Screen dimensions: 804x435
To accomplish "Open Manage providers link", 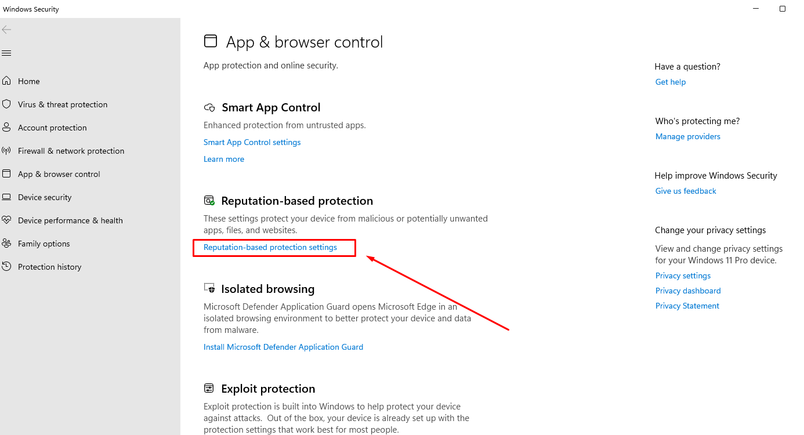I will [x=687, y=136].
